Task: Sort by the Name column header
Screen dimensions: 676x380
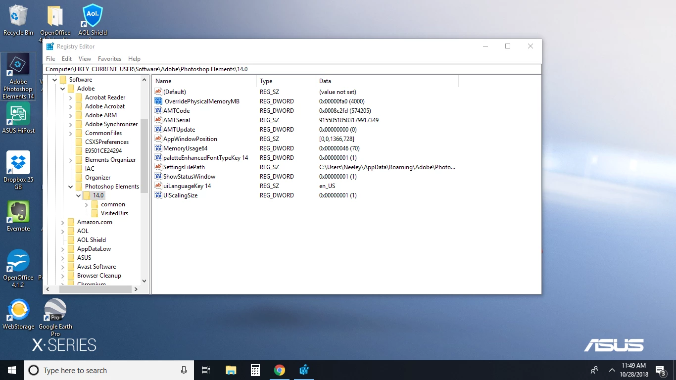Action: point(204,81)
